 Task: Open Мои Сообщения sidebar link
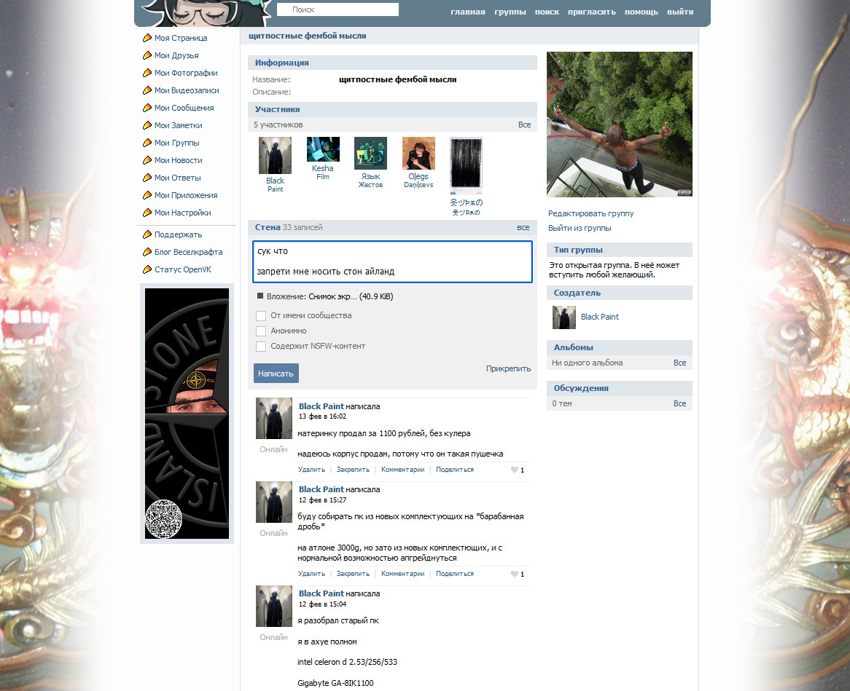tap(184, 108)
